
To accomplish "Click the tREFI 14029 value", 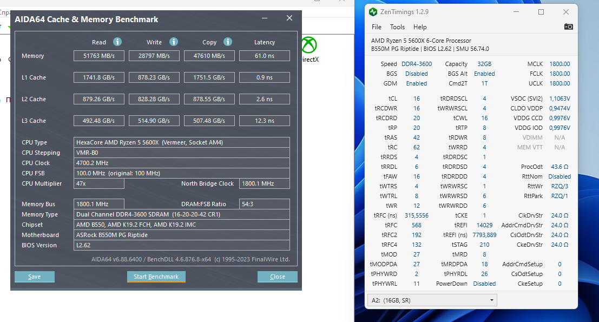I will [484, 225].
